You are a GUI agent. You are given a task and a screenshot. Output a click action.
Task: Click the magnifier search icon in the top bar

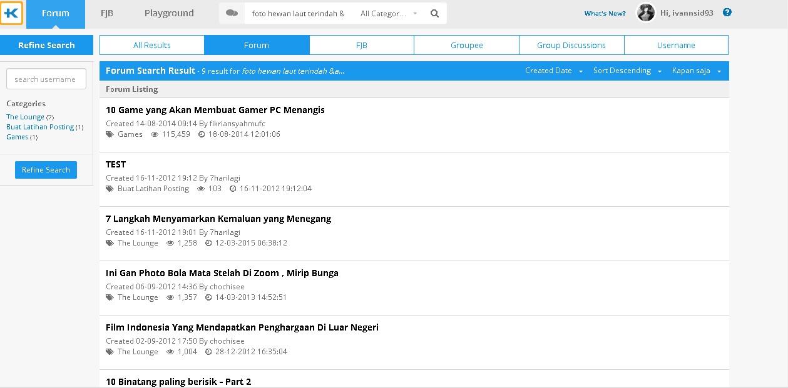(435, 13)
